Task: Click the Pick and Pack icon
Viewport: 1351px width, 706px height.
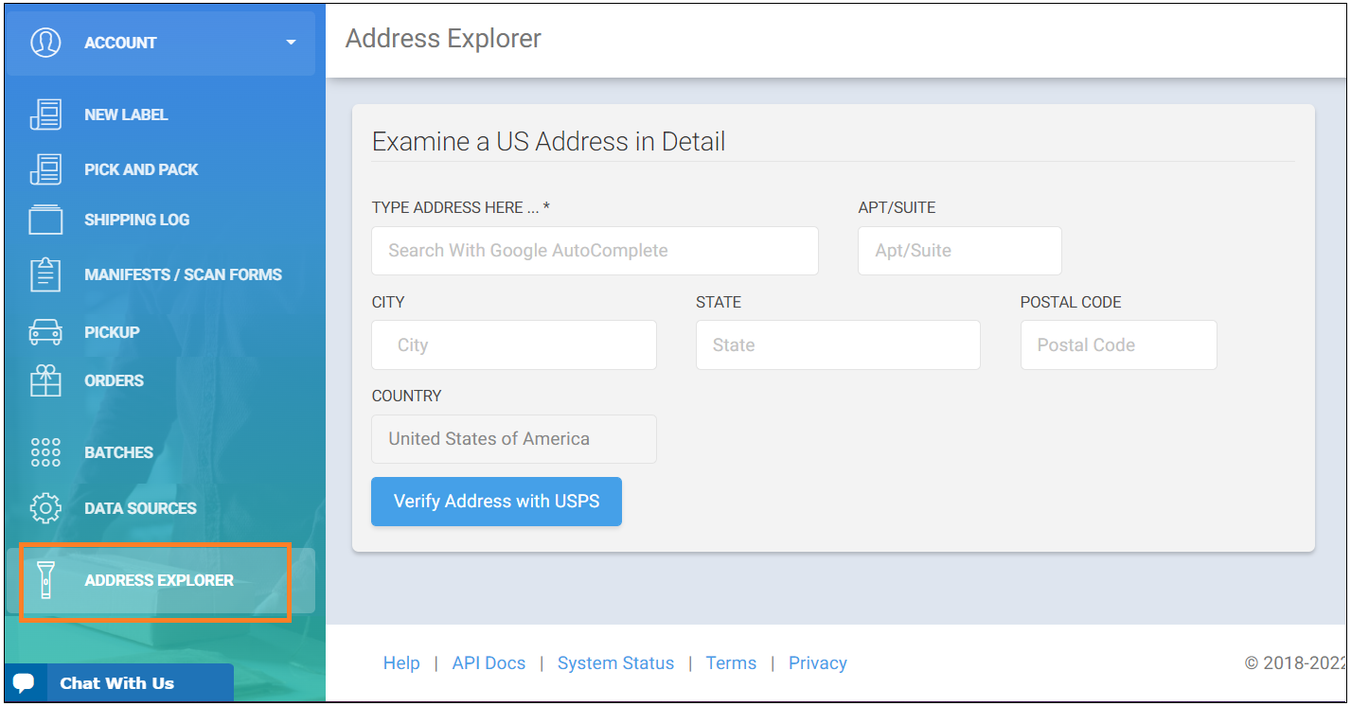Action: pos(45,168)
